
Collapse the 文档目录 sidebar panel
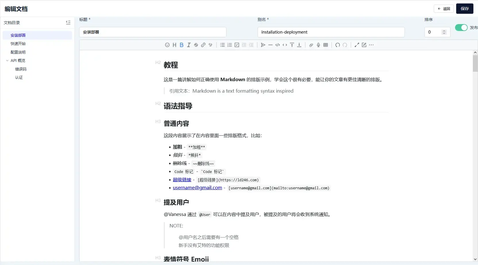(68, 22)
